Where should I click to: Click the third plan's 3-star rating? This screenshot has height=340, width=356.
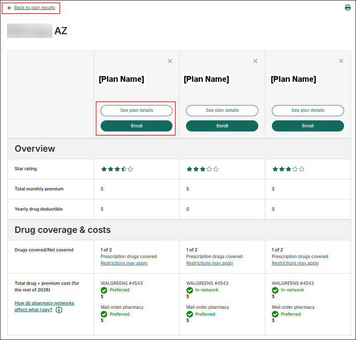pyautogui.click(x=288, y=169)
